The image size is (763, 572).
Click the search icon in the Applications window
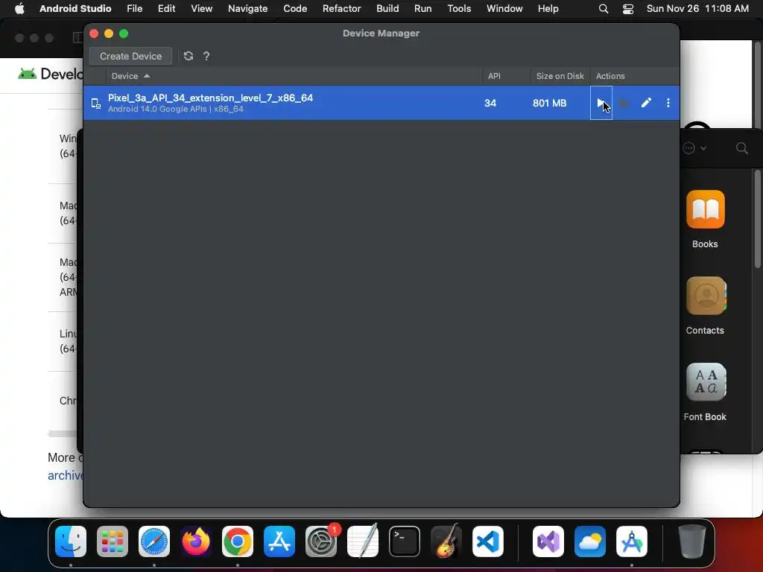741,148
